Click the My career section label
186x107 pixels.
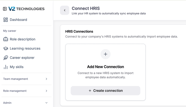click(10, 31)
